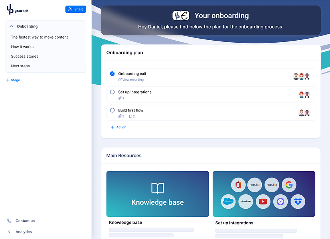
Task: Collapse sidebar using Analytics back chevron
Action: [x=9, y=232]
